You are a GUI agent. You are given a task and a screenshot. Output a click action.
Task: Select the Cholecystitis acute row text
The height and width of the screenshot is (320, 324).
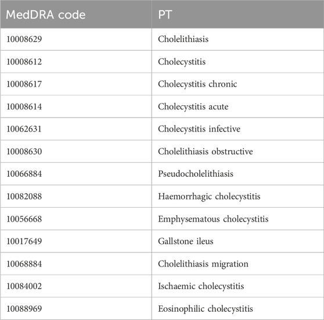point(193,106)
